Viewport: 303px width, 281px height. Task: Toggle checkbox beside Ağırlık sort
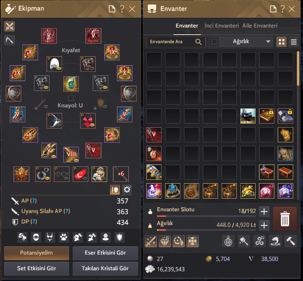(215, 42)
